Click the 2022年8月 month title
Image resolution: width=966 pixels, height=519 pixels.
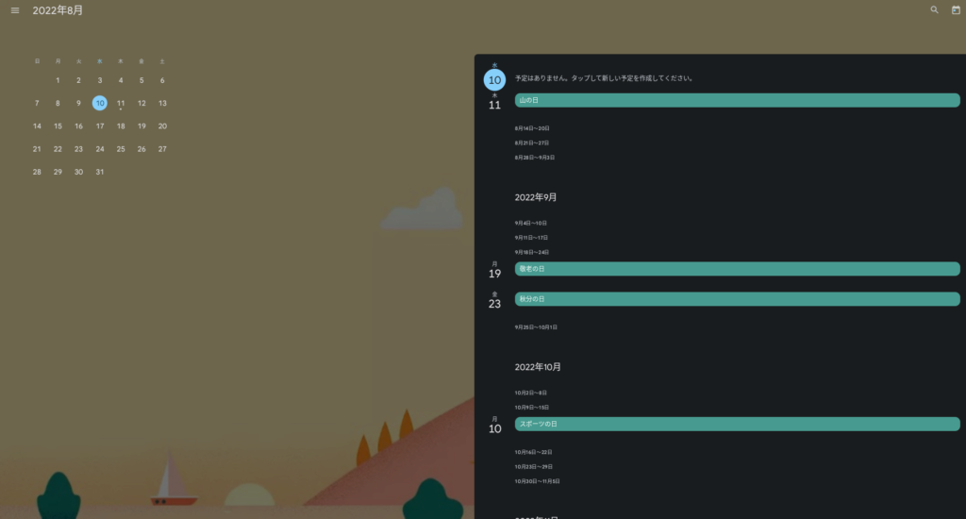58,10
